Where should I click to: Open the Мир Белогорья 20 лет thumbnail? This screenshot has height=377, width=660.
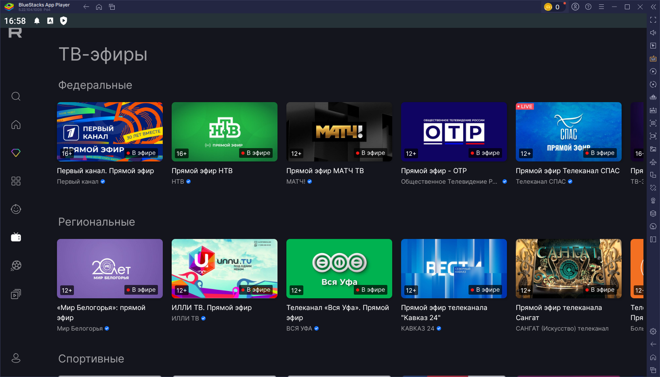(110, 268)
